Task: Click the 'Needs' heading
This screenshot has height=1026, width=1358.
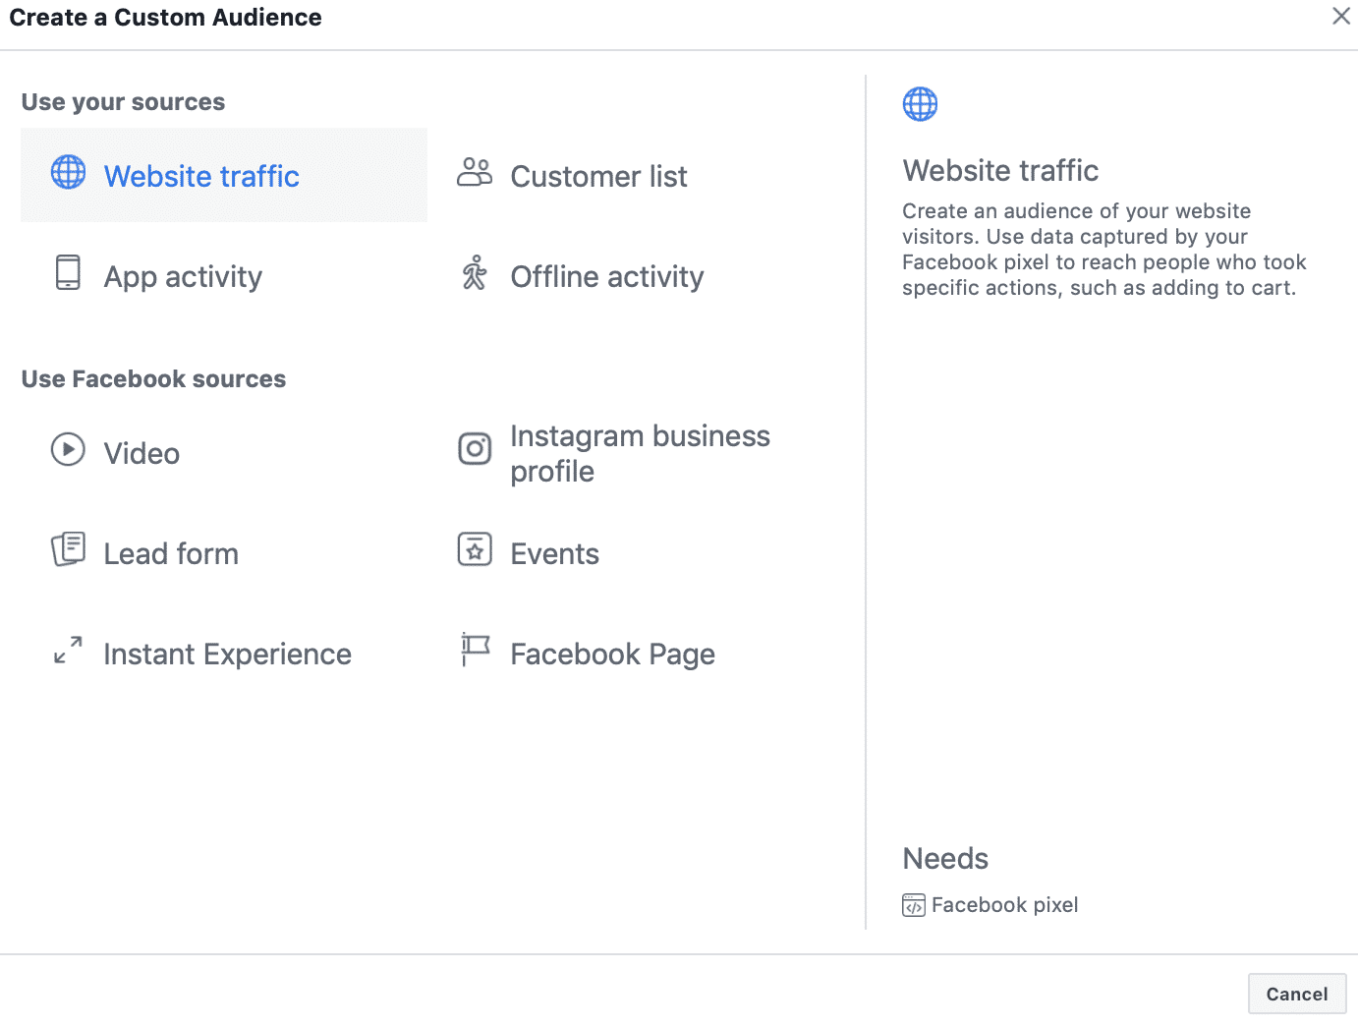Action: 945,858
